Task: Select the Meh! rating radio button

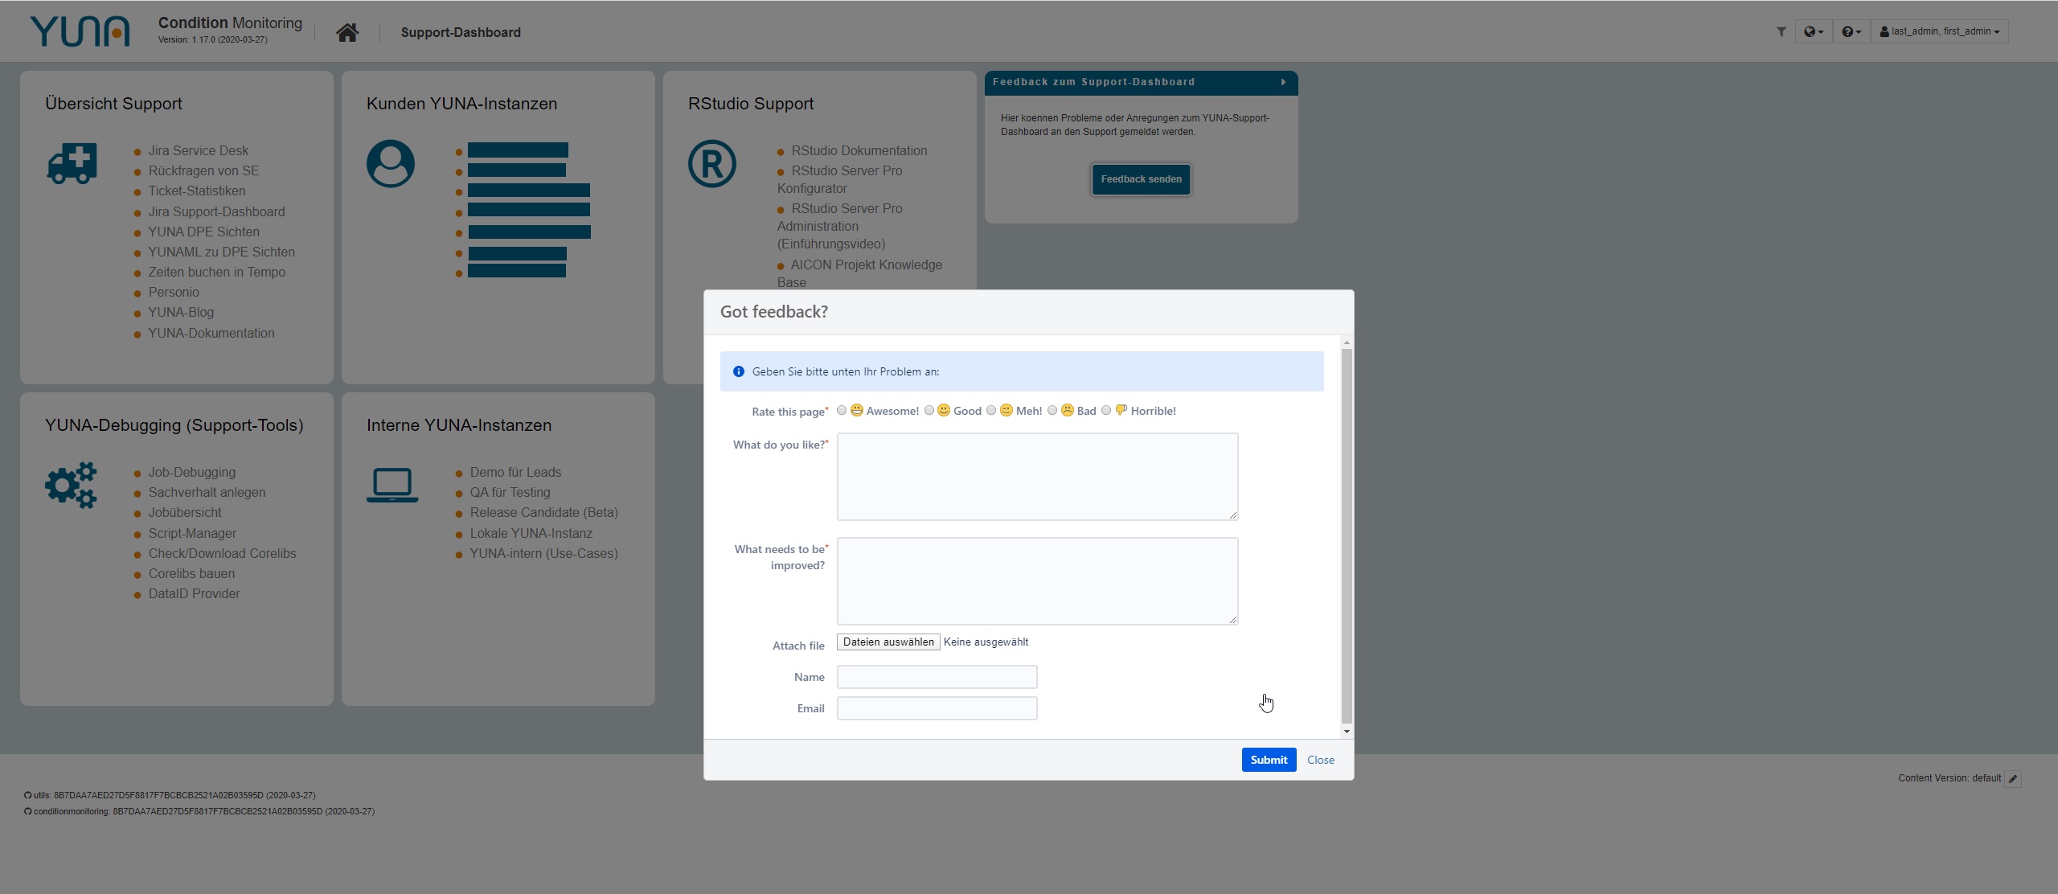Action: (991, 410)
